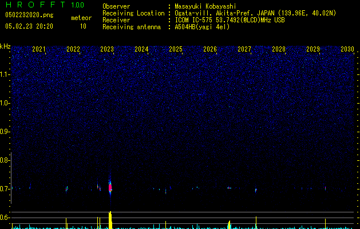Viewport: 360px width, 229px height.
Task: Click the Receiving Location label
Action: pos(133,13)
